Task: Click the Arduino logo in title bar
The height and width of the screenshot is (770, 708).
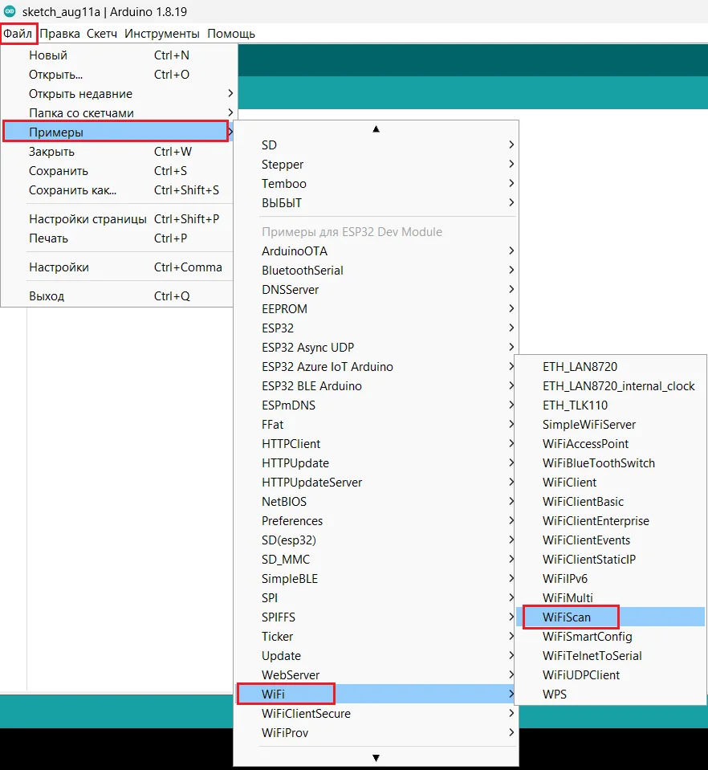Action: (x=10, y=11)
